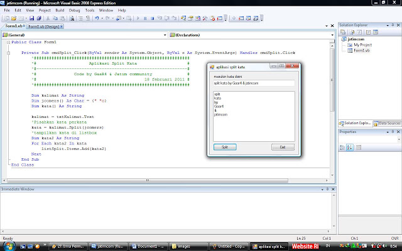Open the Undo history dropdown arrow
The image size is (402, 251).
102,18
